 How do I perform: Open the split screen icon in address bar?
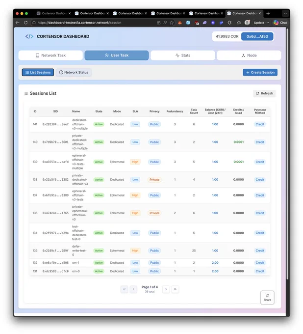[159, 23]
